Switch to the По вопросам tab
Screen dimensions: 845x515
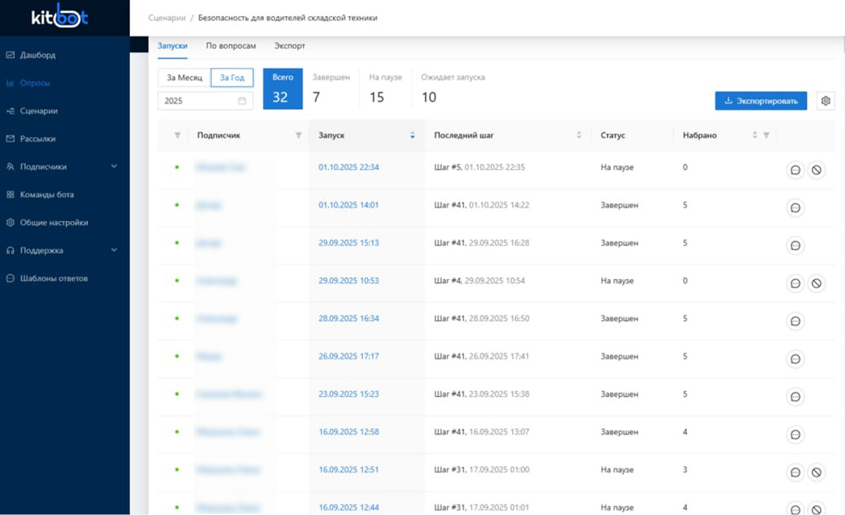tap(231, 46)
